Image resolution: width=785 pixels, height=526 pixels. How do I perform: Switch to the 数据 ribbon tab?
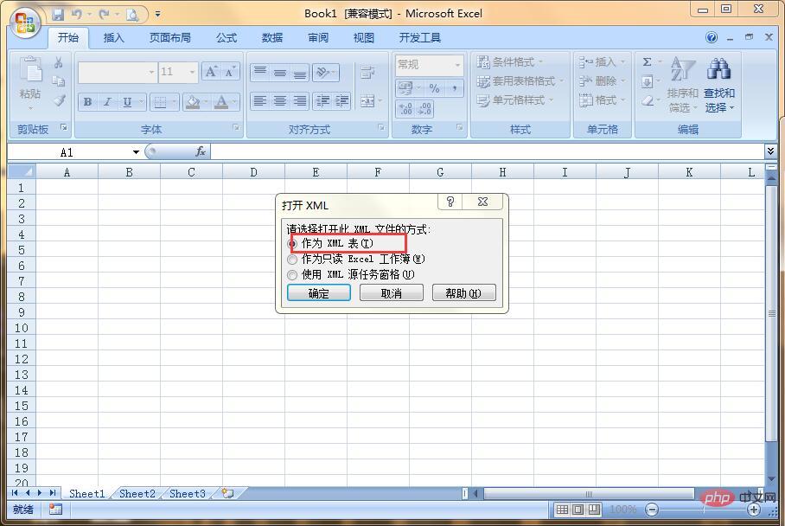click(272, 37)
